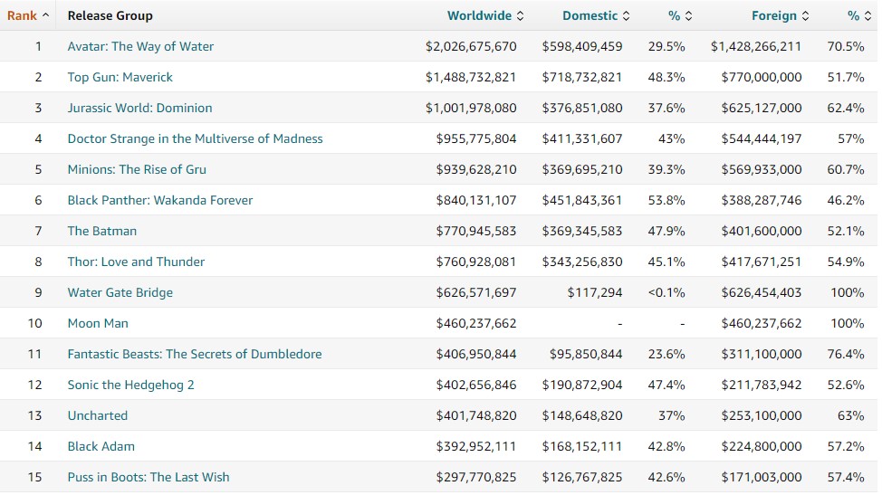
Task: Toggle sort arrows beside domestic percent
Action: coord(688,15)
